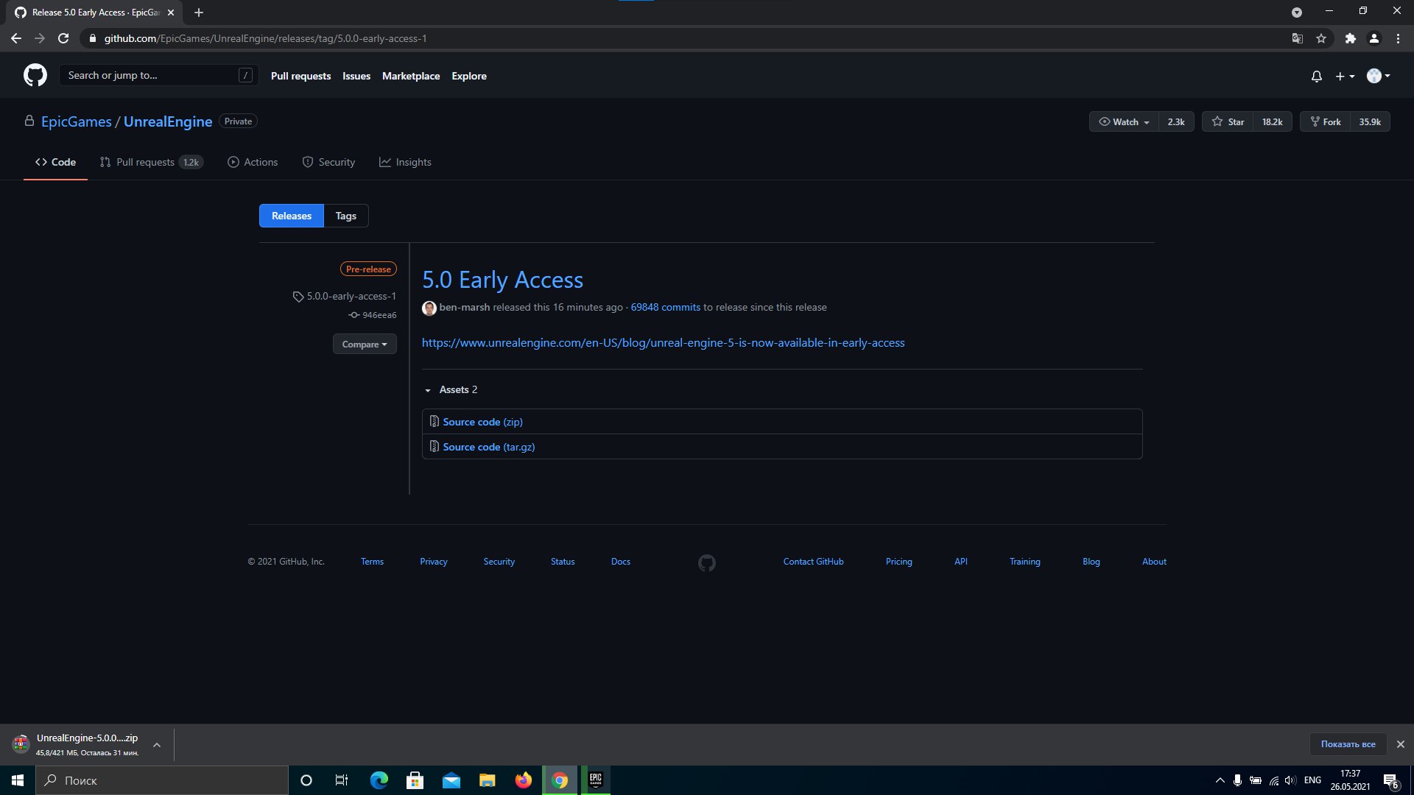
Task: Click the footer GitHub mark icon
Action: click(707, 563)
